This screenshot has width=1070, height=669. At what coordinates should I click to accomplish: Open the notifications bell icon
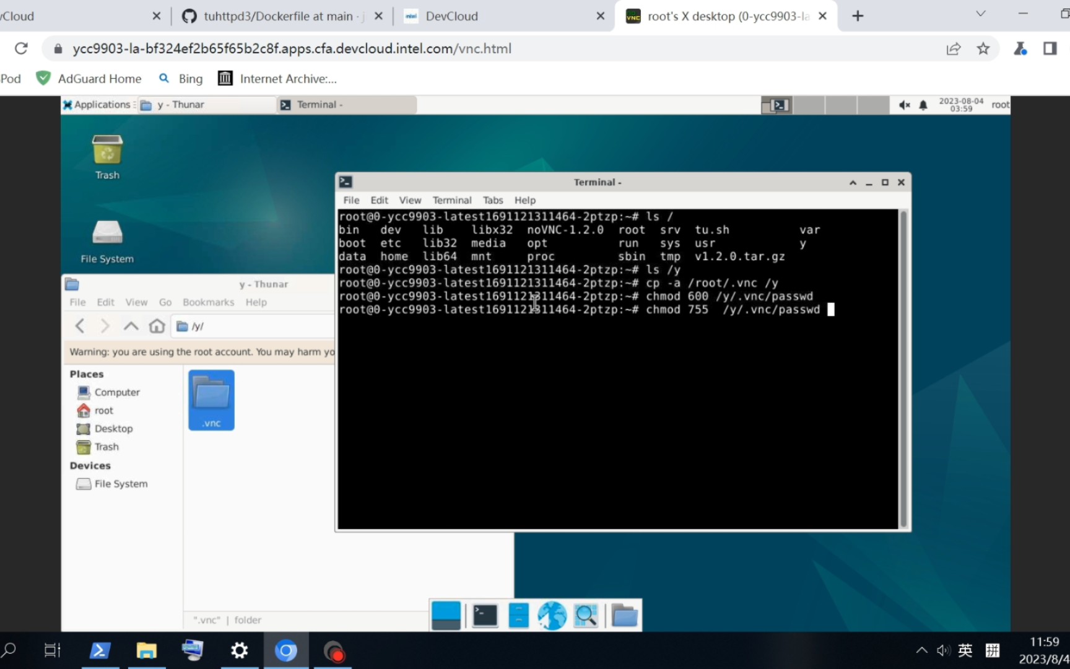tap(923, 105)
